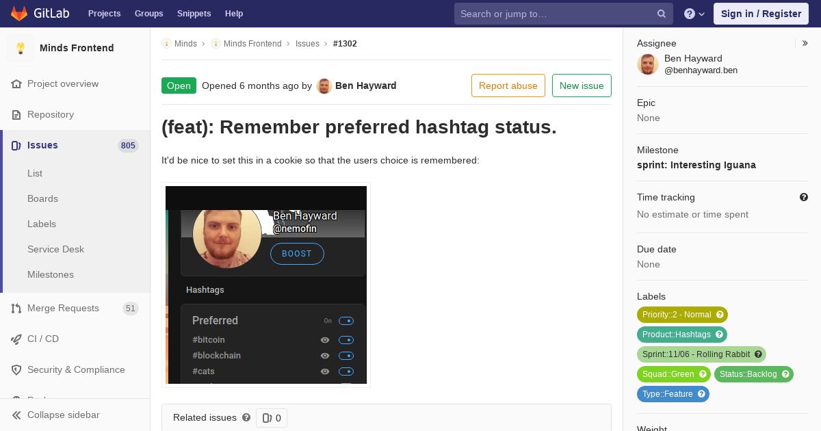Click the Minds Frontend lightbulb avatar

pyautogui.click(x=21, y=48)
